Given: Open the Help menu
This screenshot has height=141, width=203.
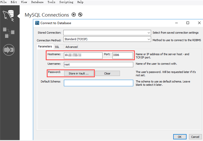Looking at the screenshot, I should [80, 2].
